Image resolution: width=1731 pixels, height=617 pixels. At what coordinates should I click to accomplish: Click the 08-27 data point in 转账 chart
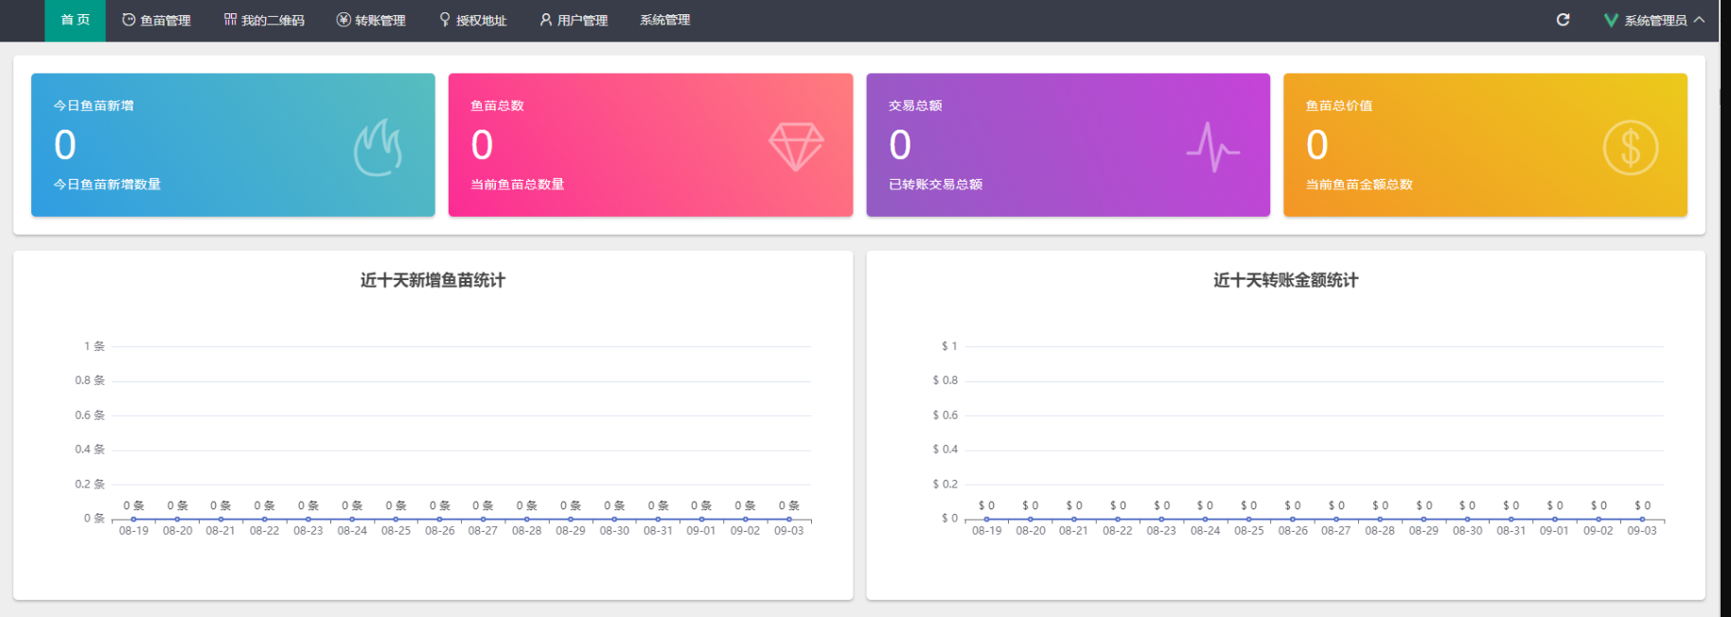pos(1336,519)
